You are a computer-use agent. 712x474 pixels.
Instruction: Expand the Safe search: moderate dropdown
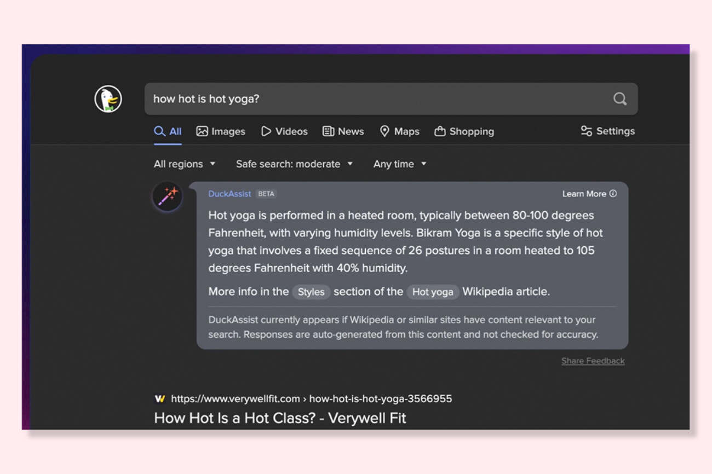tap(294, 164)
